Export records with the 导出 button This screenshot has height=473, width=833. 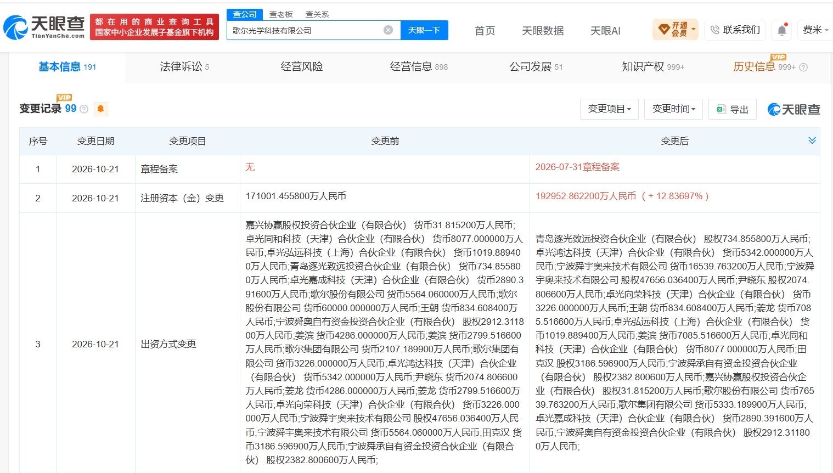pos(733,109)
